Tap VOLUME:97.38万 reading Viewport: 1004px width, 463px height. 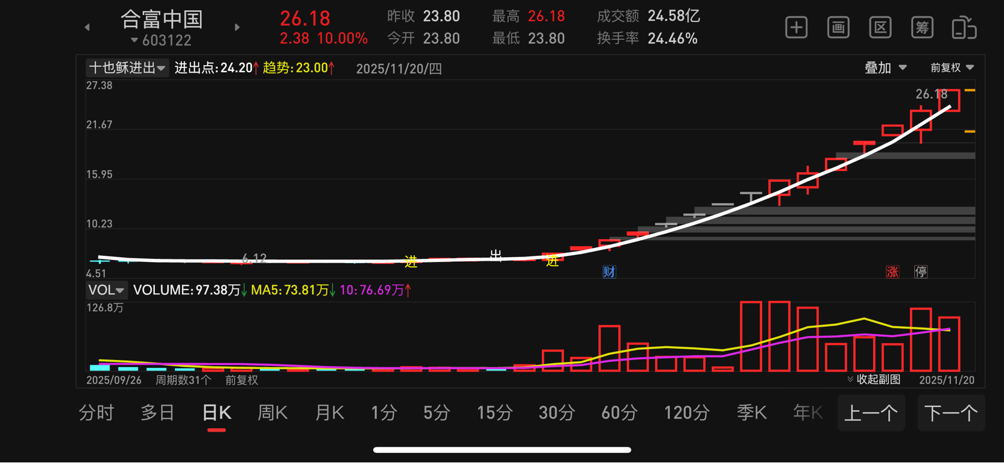[190, 290]
